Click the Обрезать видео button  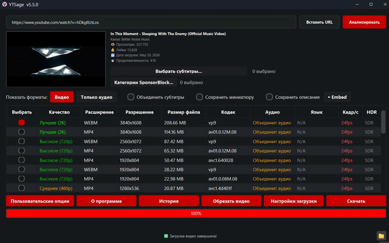231,201
